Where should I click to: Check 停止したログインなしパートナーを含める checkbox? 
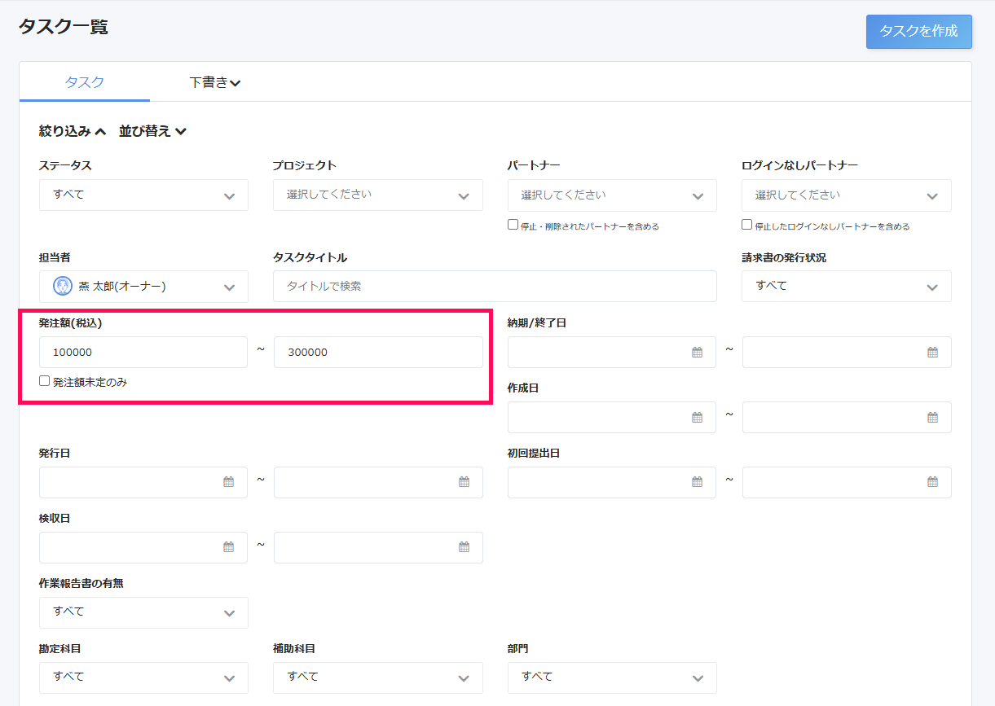tap(746, 225)
